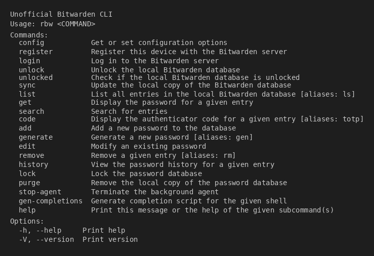Click the 'register' command in the list
This screenshot has width=374, height=256.
(x=35, y=52)
